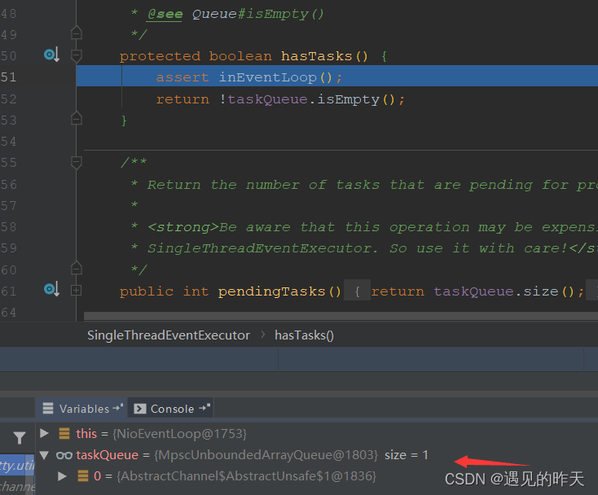The image size is (598, 495).
Task: Click the 'return' keyword on line 52
Action: pyautogui.click(x=182, y=99)
